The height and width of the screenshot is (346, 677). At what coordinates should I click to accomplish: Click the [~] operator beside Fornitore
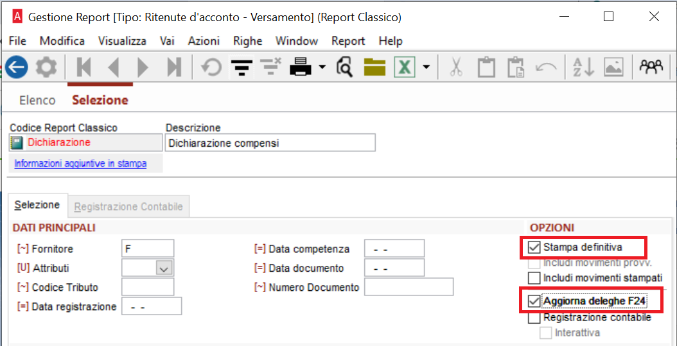[23, 249]
